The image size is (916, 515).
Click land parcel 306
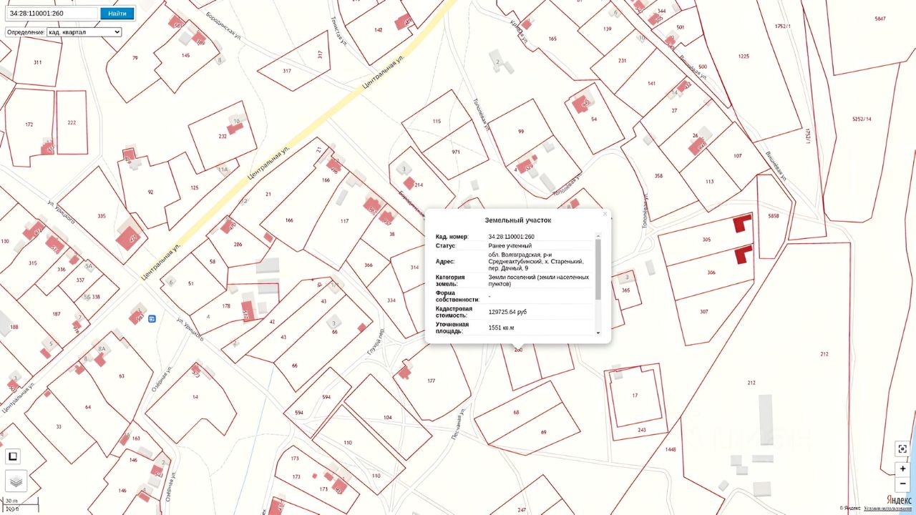pos(711,273)
